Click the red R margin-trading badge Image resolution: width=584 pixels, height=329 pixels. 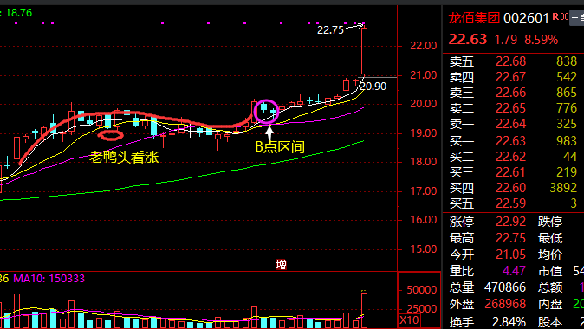(x=555, y=16)
